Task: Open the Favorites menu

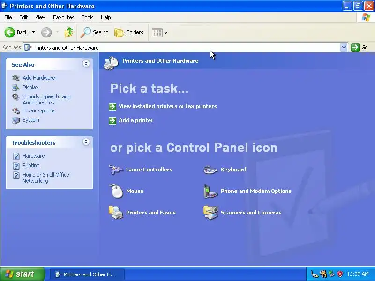Action: 64,17
